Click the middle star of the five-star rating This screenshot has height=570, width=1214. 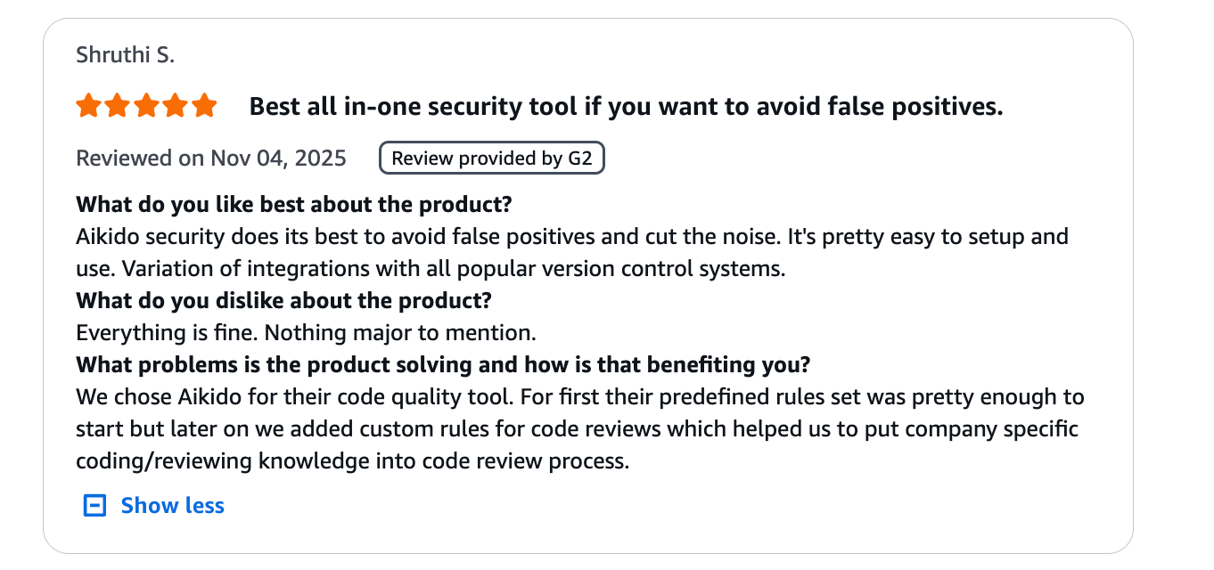click(147, 105)
